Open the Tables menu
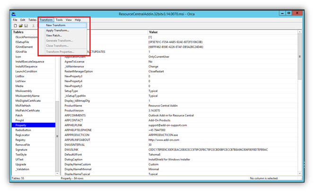This screenshot has height=192, width=314. tap(32, 20)
